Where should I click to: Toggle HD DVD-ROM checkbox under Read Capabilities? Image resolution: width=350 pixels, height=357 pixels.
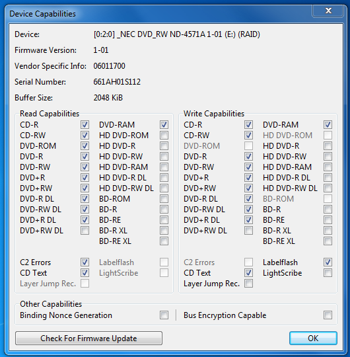pyautogui.click(x=164, y=136)
